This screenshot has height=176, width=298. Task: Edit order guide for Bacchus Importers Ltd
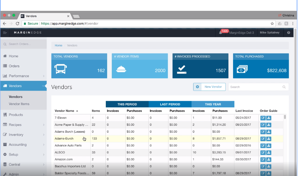(x=263, y=166)
